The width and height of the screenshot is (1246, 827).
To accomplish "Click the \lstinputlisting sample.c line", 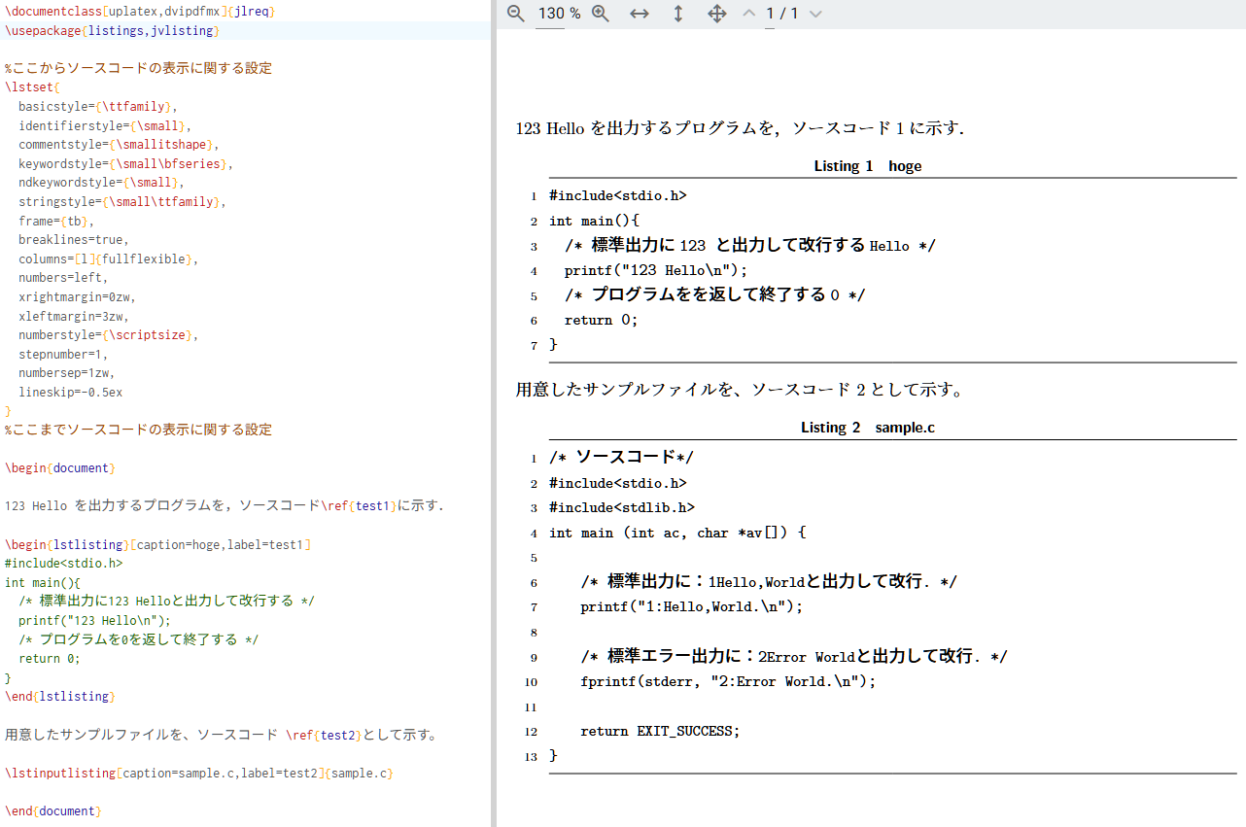I will [x=198, y=774].
